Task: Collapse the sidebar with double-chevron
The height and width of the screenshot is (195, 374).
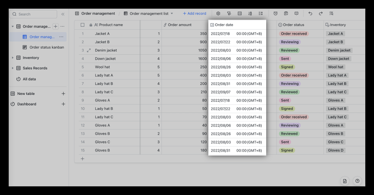Action: point(63,14)
